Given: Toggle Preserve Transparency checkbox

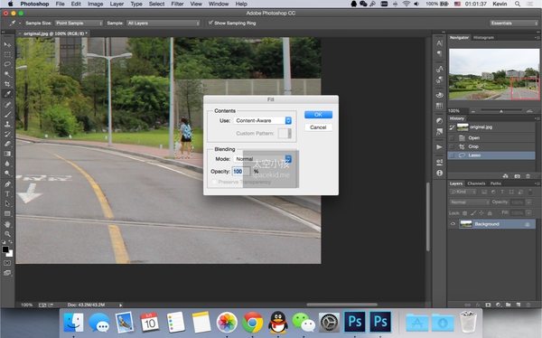Looking at the screenshot, I should pos(214,182).
